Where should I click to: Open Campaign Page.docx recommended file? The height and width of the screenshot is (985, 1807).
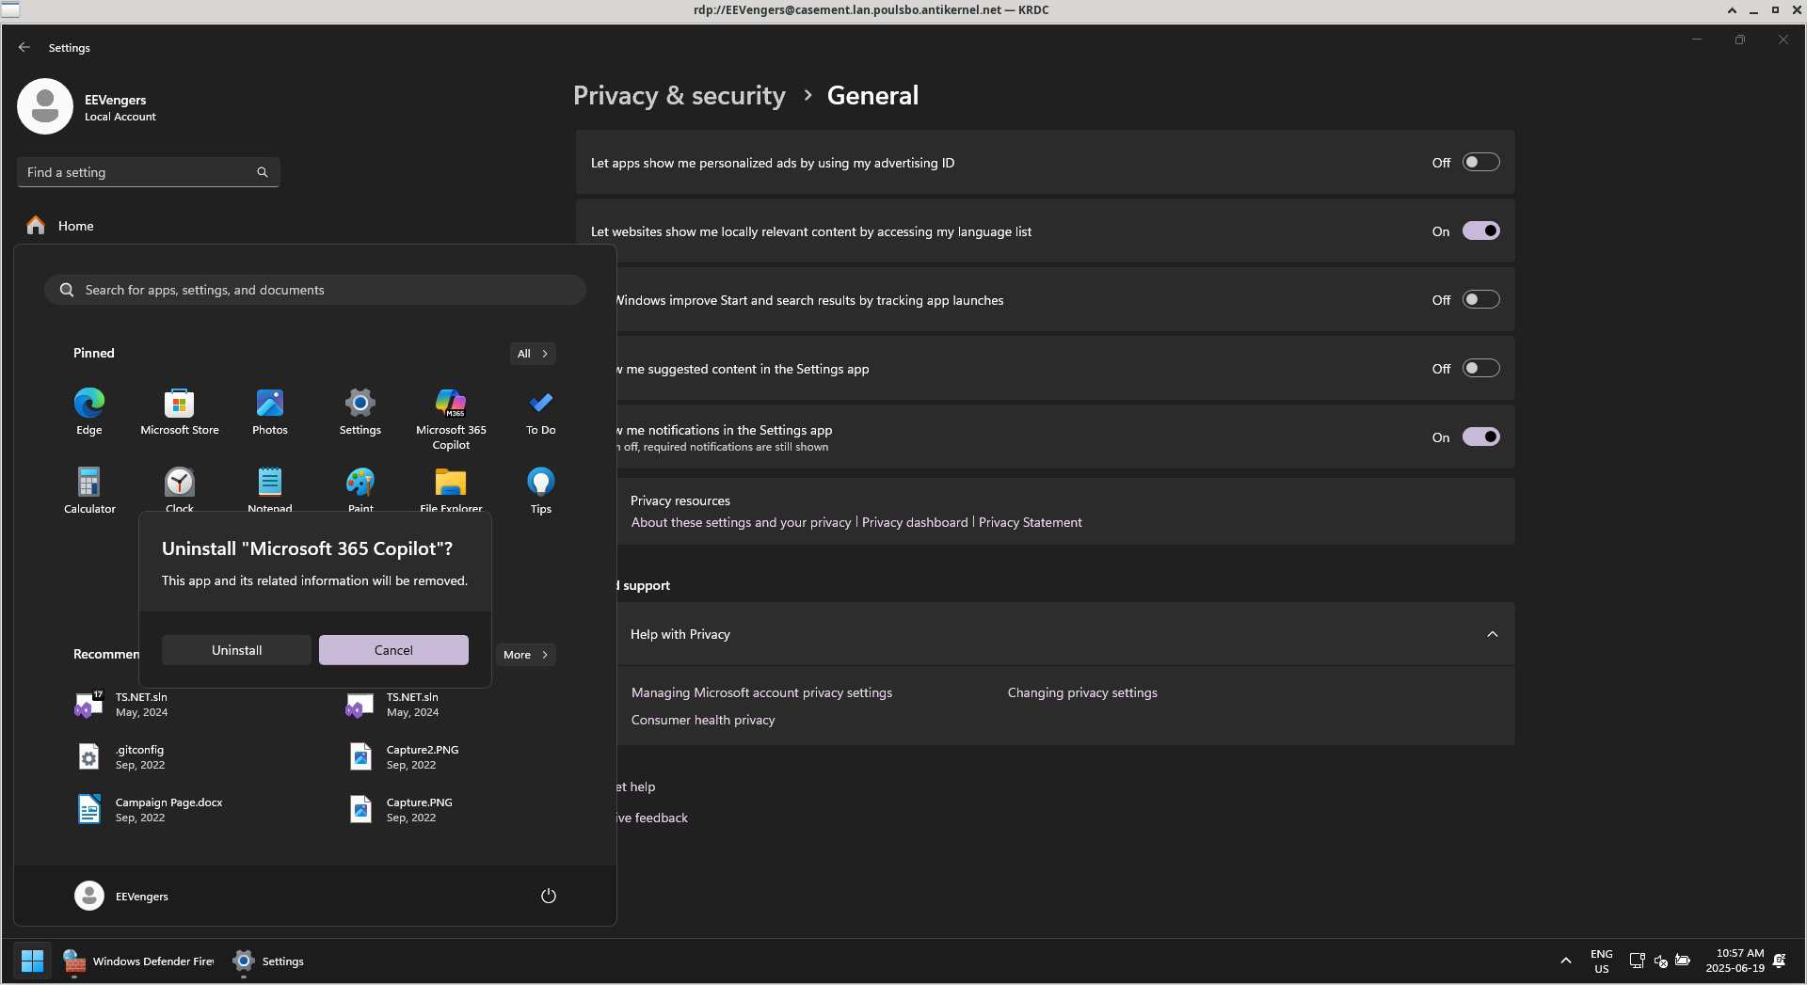168,809
